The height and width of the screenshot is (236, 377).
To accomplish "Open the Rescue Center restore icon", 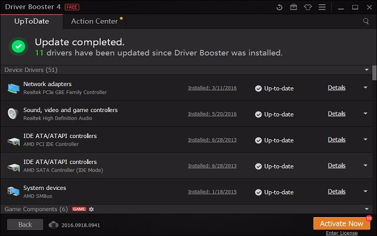I will click(279, 7).
